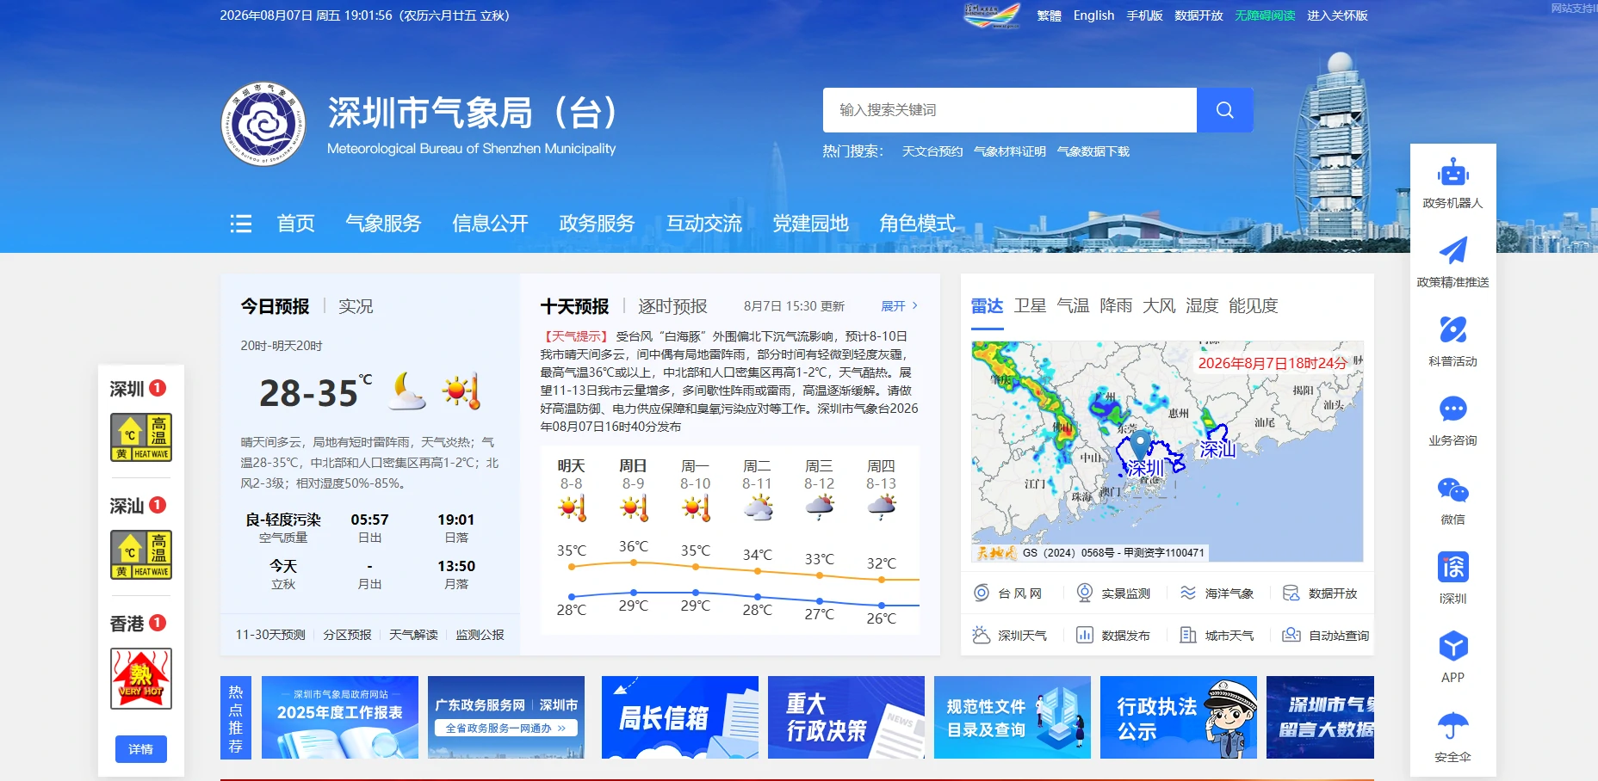Image resolution: width=1598 pixels, height=781 pixels.
Task: Click the APP cube icon
Action: tap(1452, 646)
